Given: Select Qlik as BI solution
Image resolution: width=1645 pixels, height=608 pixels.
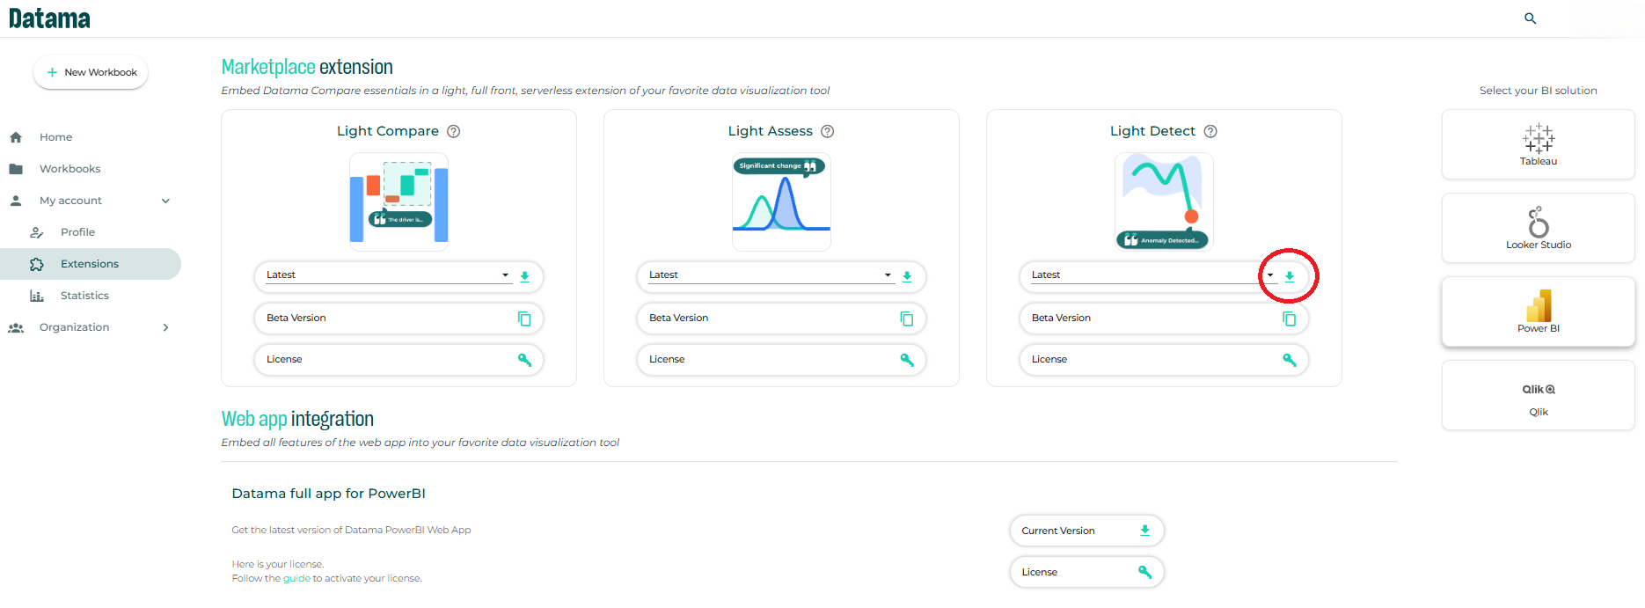Looking at the screenshot, I should pos(1539,395).
